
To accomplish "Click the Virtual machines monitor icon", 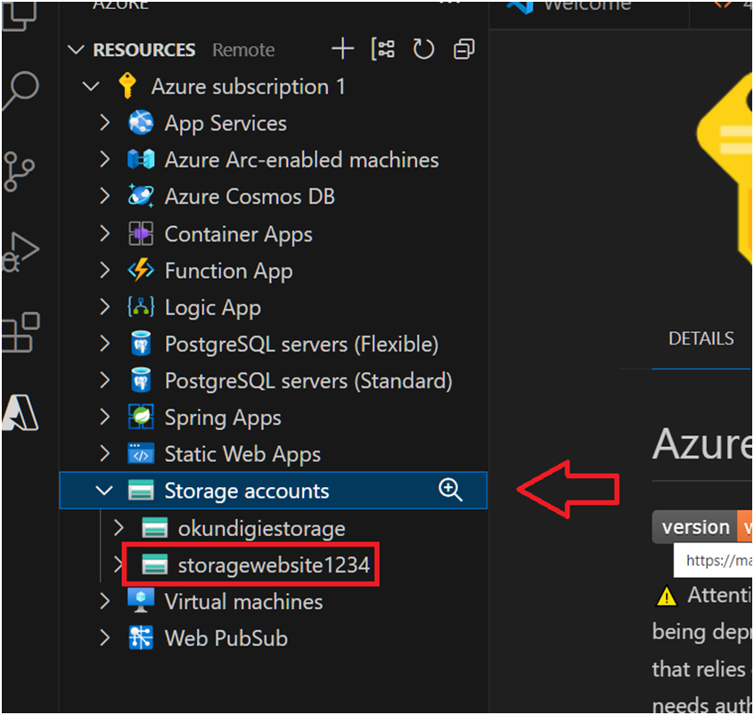I will click(x=141, y=601).
